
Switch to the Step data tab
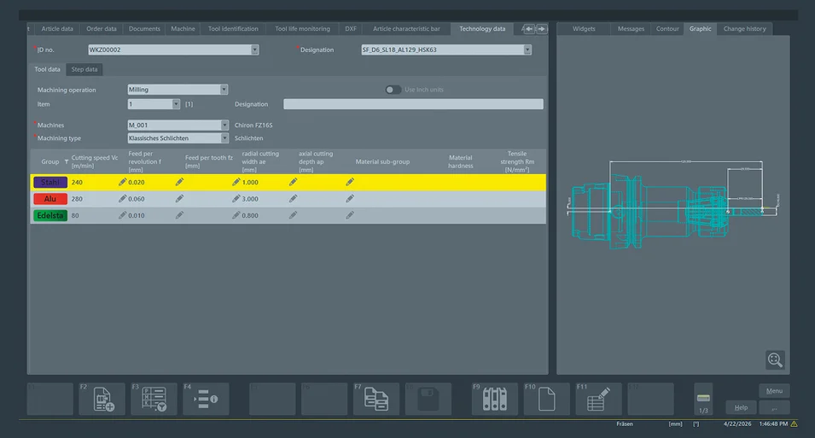click(x=84, y=69)
